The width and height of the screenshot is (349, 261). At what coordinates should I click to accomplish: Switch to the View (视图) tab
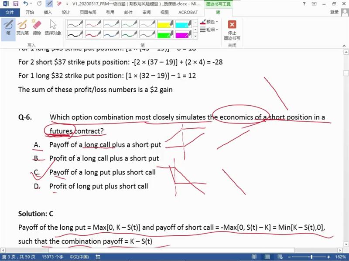click(x=164, y=13)
